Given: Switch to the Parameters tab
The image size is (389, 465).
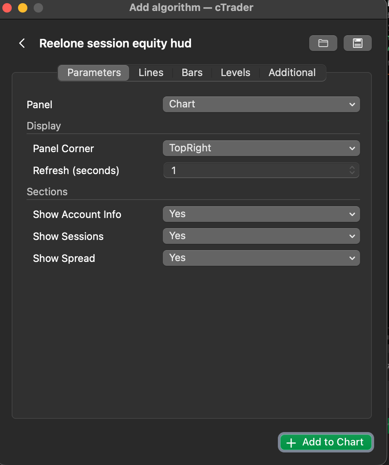Looking at the screenshot, I should pyautogui.click(x=94, y=73).
